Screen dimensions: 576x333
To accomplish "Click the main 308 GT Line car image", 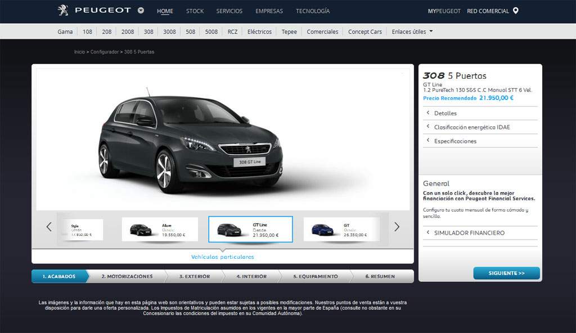I will pos(191,142).
